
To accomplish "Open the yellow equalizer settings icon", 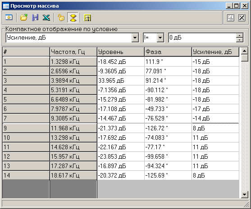I will pyautogui.click(x=87, y=18).
